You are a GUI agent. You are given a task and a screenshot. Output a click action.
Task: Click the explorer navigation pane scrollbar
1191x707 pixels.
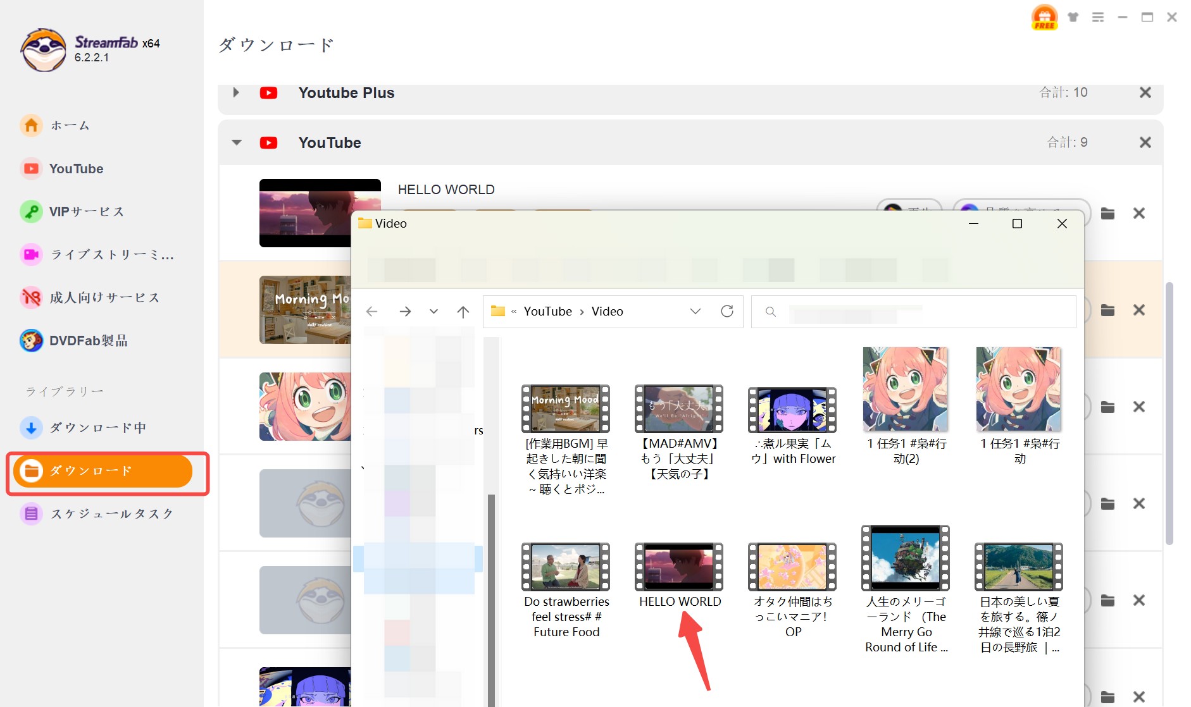[x=491, y=599]
